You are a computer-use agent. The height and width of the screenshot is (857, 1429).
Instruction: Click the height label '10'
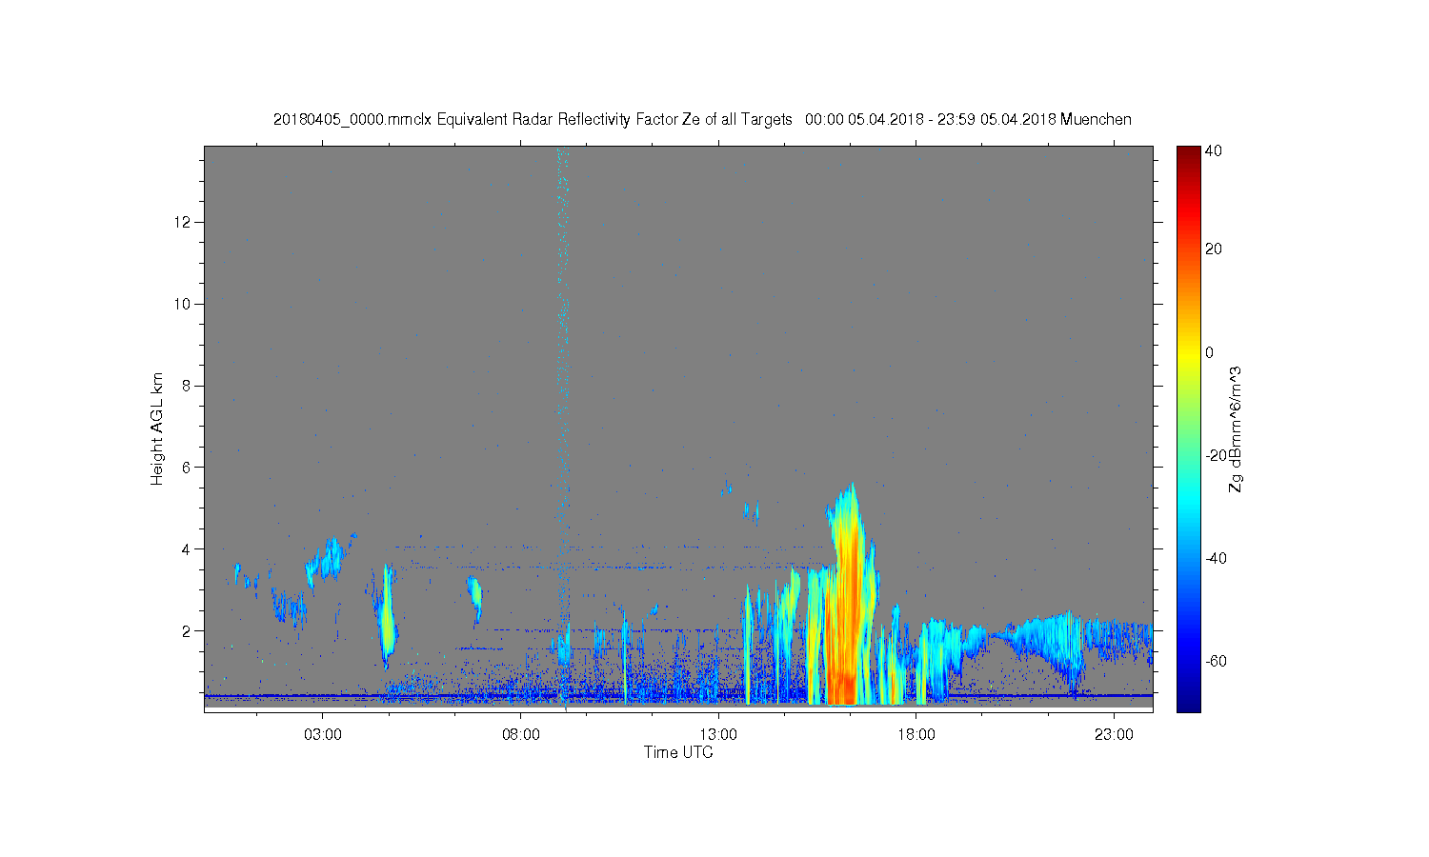coord(184,304)
